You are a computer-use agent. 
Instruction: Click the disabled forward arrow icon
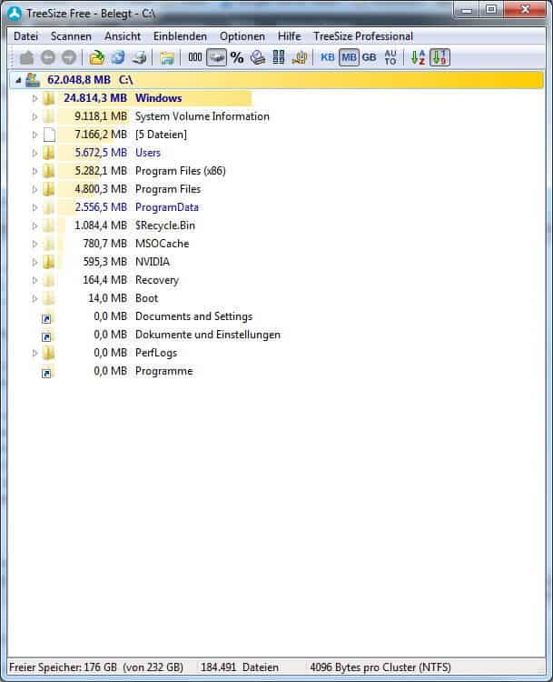pyautogui.click(x=69, y=57)
